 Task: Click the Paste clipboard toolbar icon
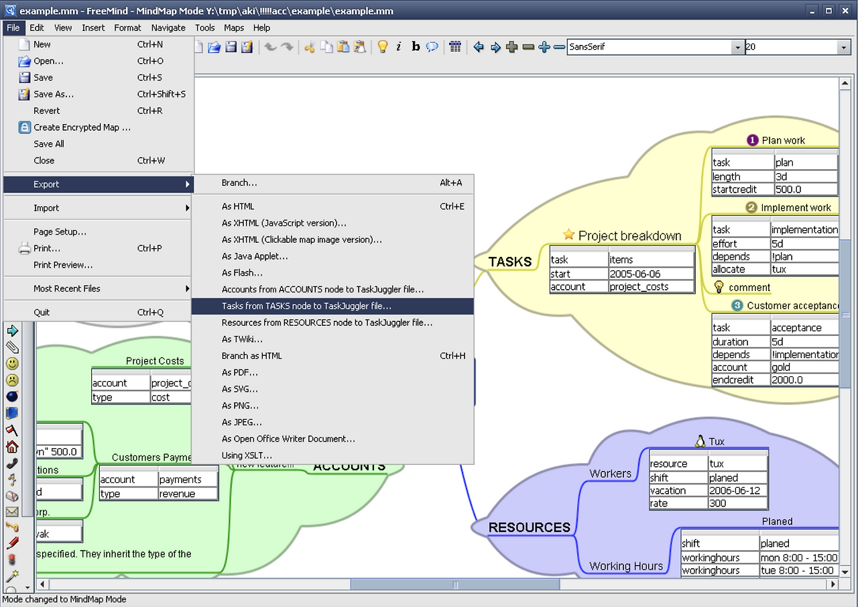pos(343,47)
